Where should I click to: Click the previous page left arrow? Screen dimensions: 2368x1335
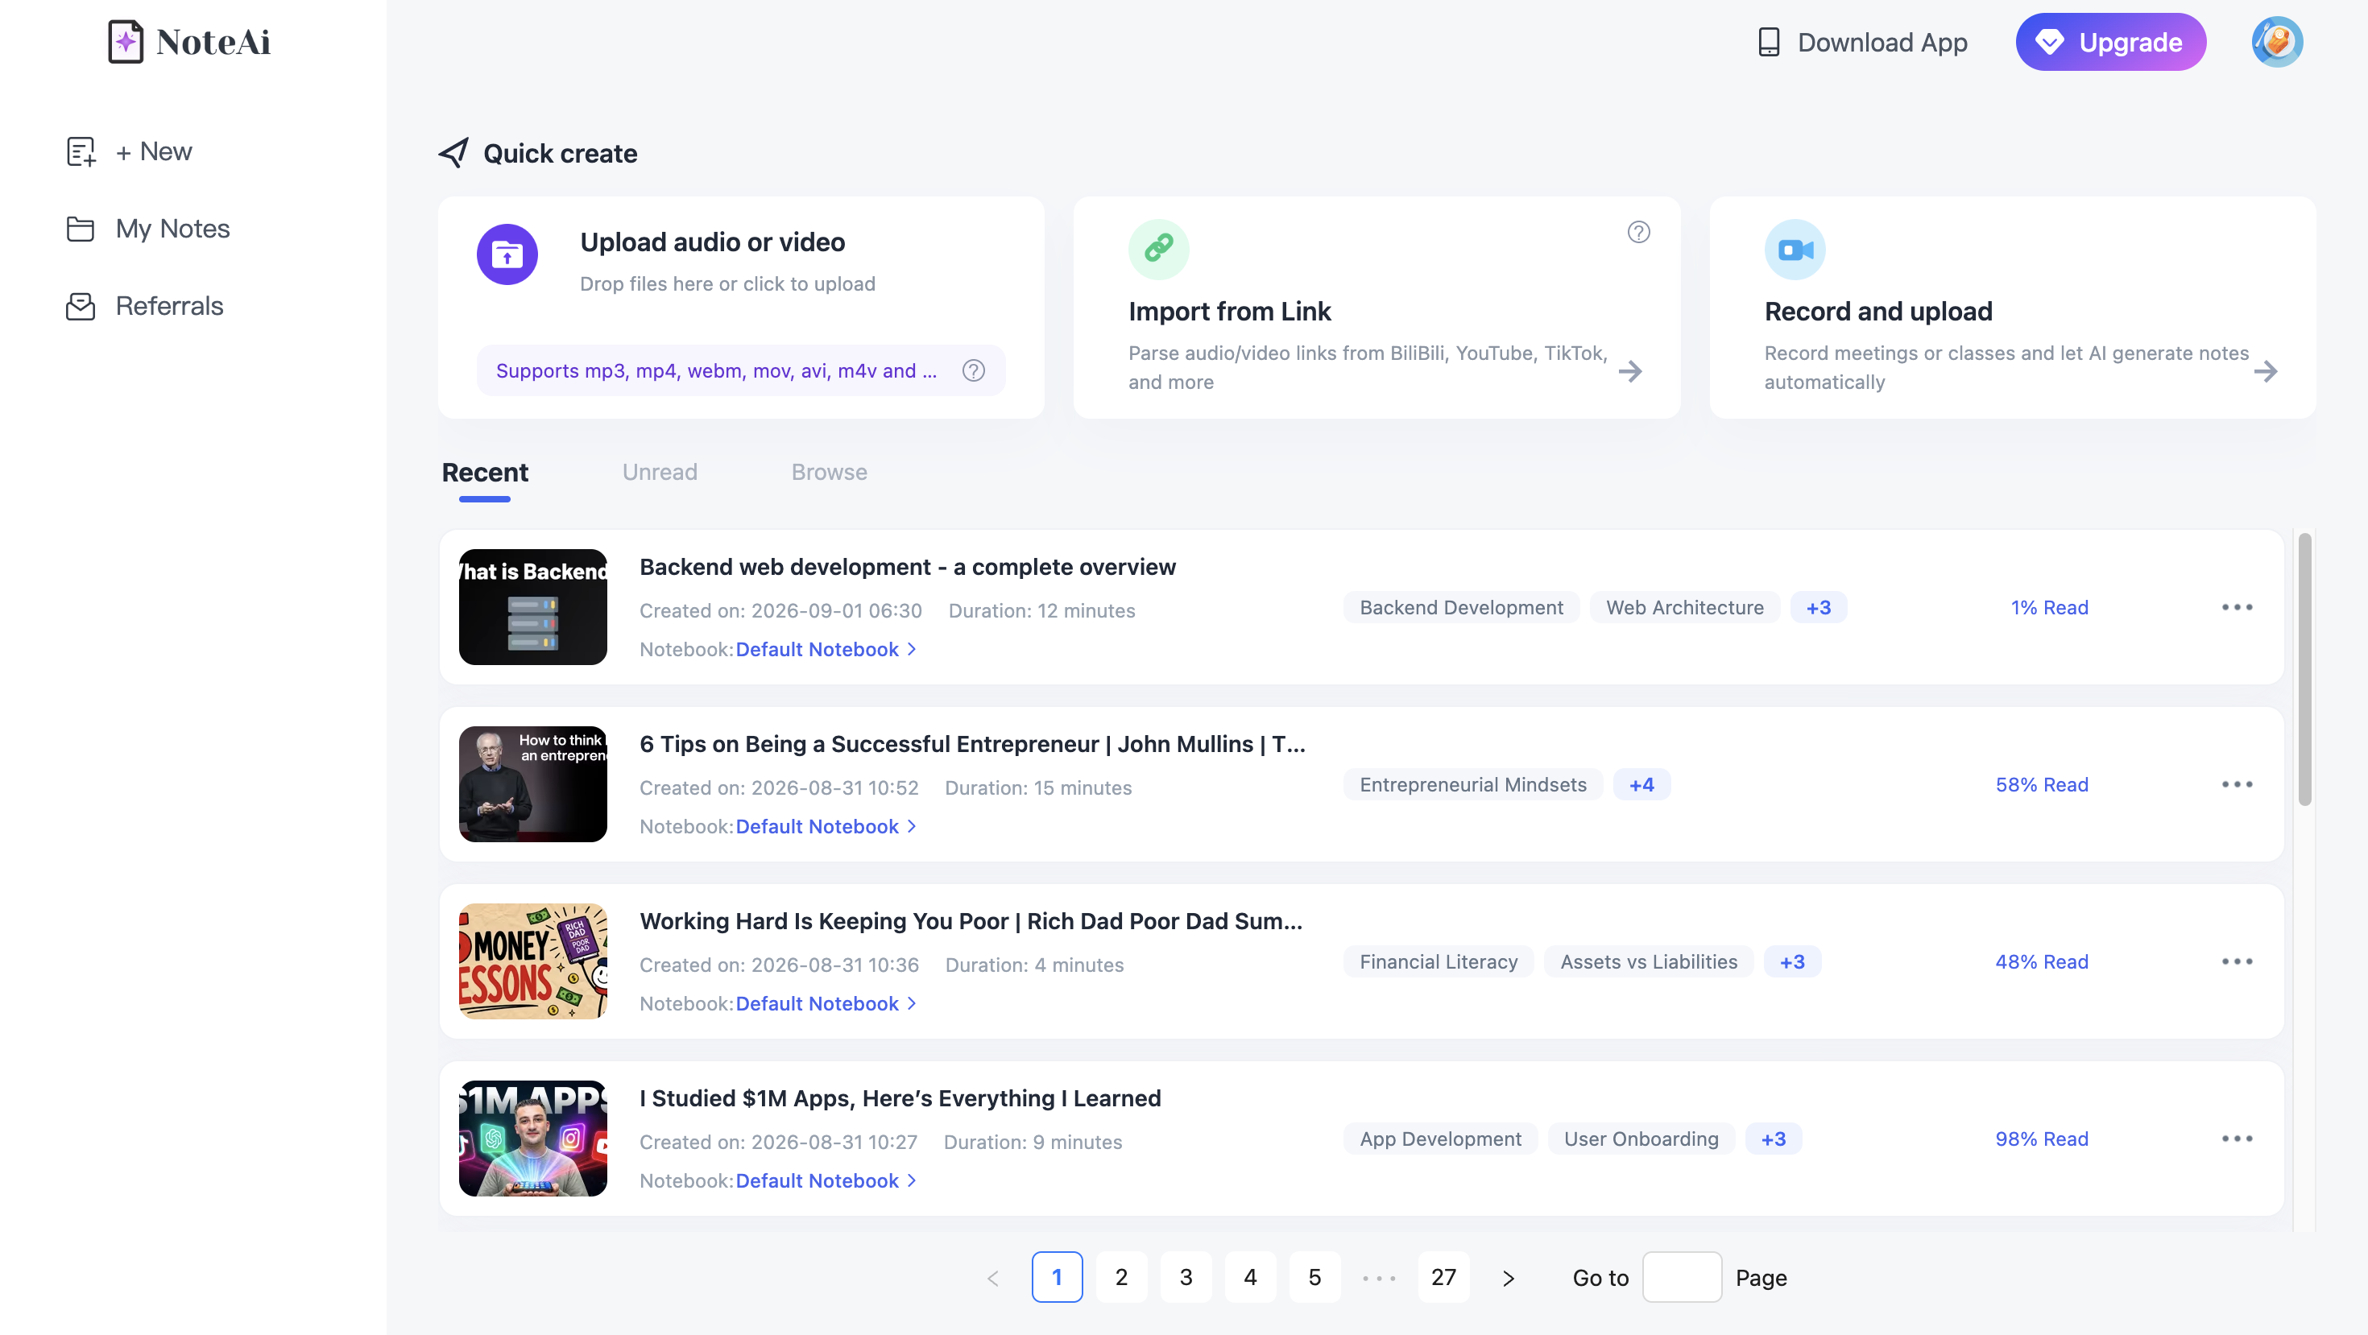993,1278
